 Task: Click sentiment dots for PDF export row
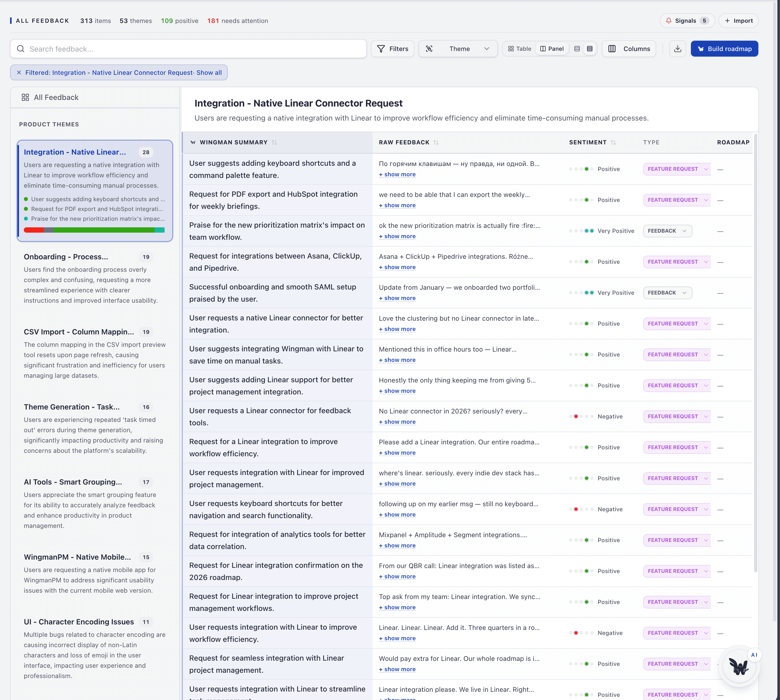tap(581, 200)
